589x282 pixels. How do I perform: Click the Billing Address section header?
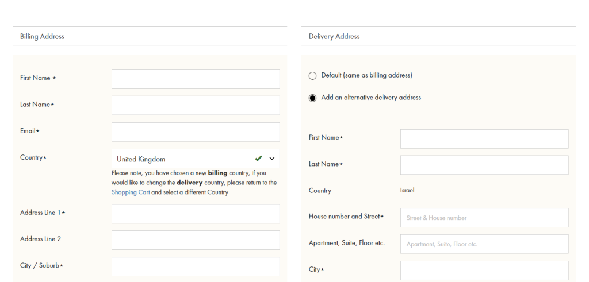42,36
